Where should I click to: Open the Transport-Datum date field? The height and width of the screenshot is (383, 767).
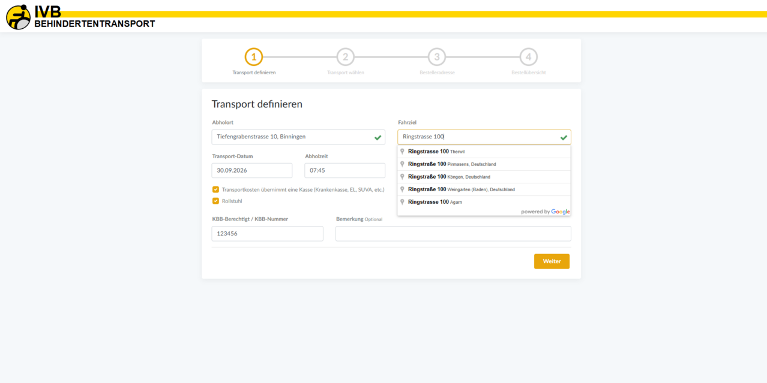click(252, 170)
